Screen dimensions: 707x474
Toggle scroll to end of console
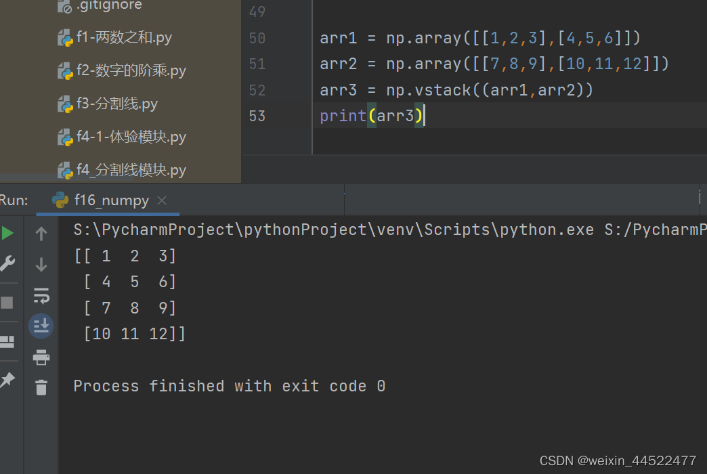[x=41, y=326]
